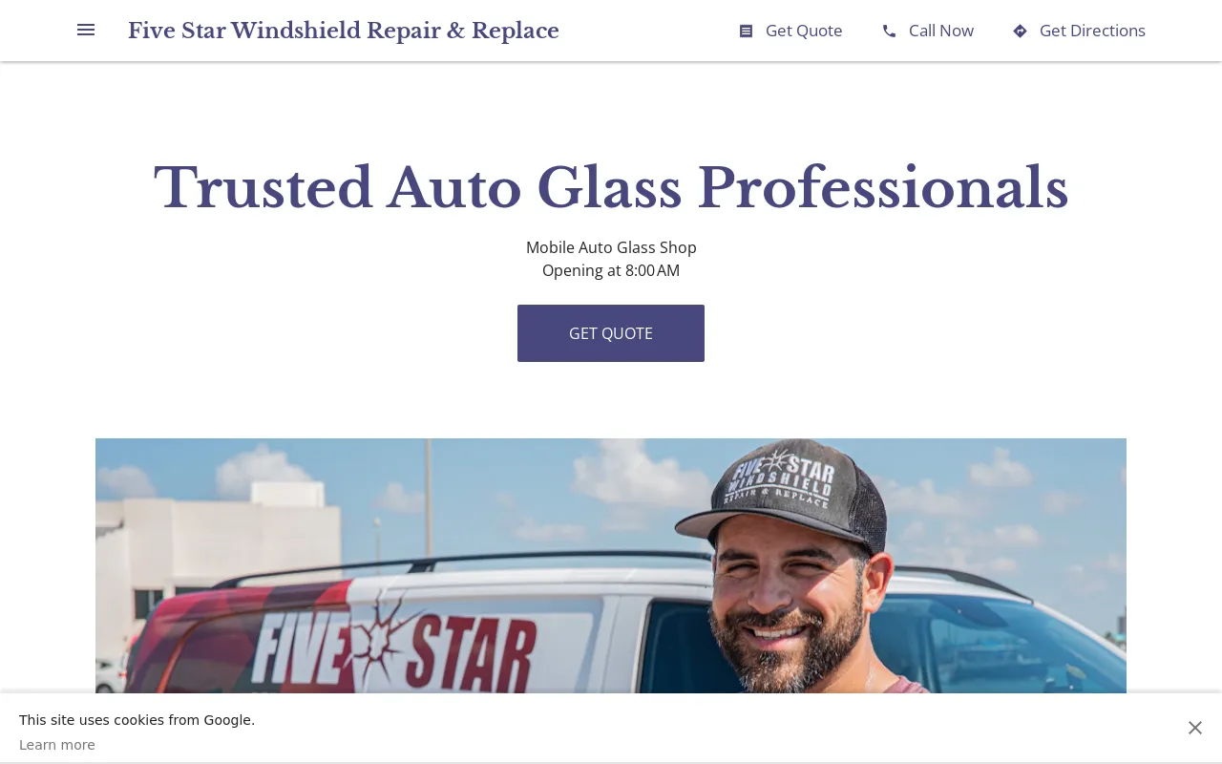Click the Opening at 8:00 AM text

click(x=611, y=270)
